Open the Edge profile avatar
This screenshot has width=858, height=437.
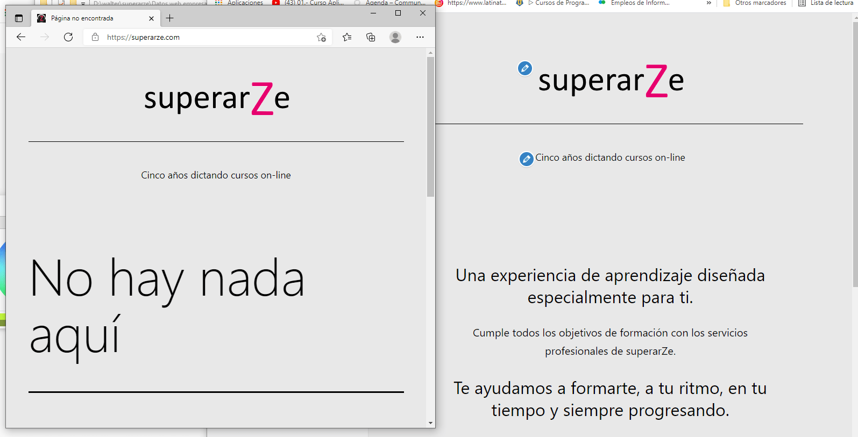point(395,37)
